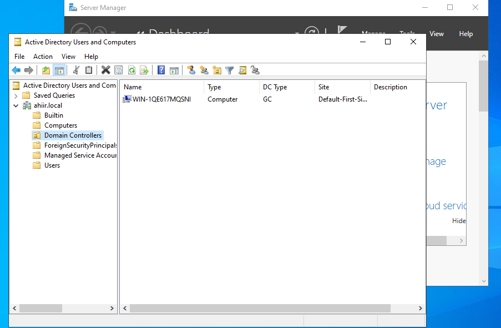
Task: Click the Copy clipboard icon
Action: click(89, 70)
